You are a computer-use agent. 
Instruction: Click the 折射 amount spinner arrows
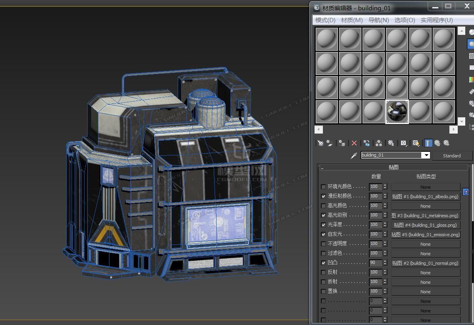[385, 282]
